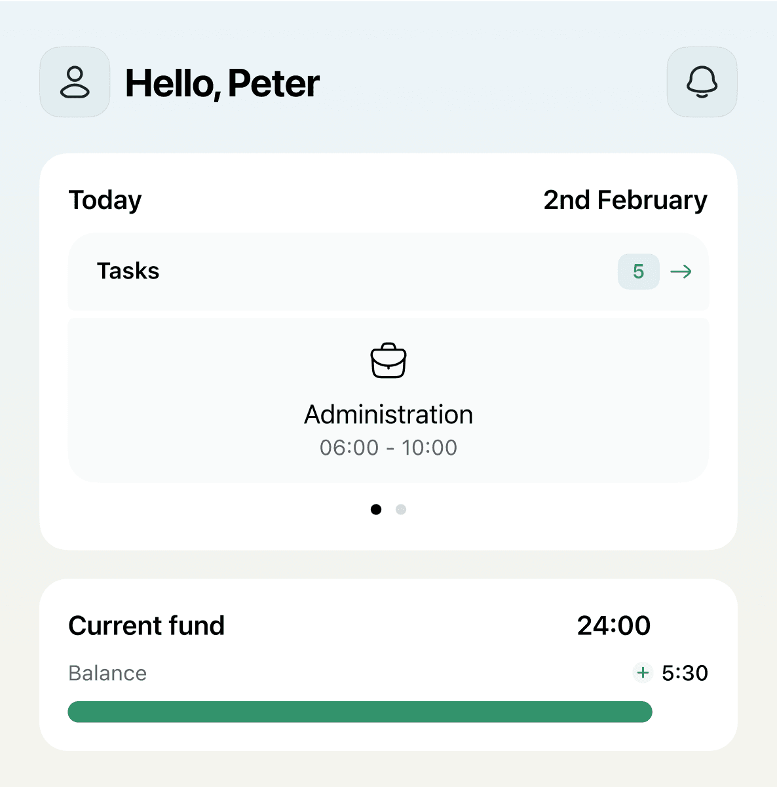Viewport: 777px width, 787px height.
Task: Switch to the second grey carousel dot
Action: coord(401,509)
